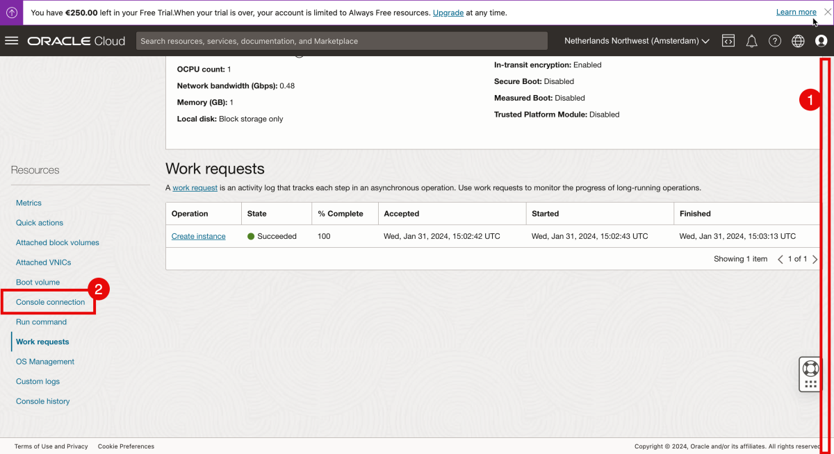Go to next page in pagination

pyautogui.click(x=815, y=258)
